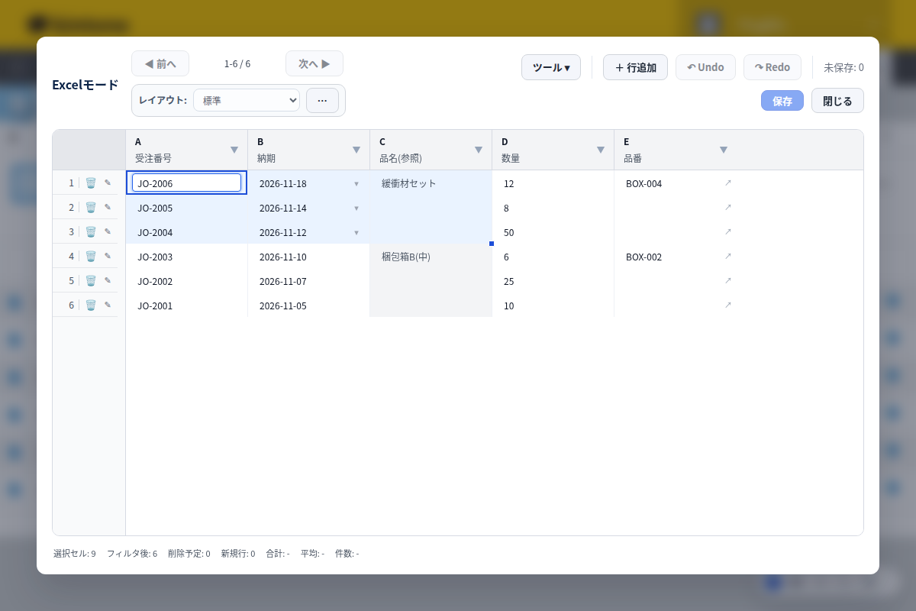Select cell 緩衝材セット
The width and height of the screenshot is (916, 611).
(x=431, y=183)
